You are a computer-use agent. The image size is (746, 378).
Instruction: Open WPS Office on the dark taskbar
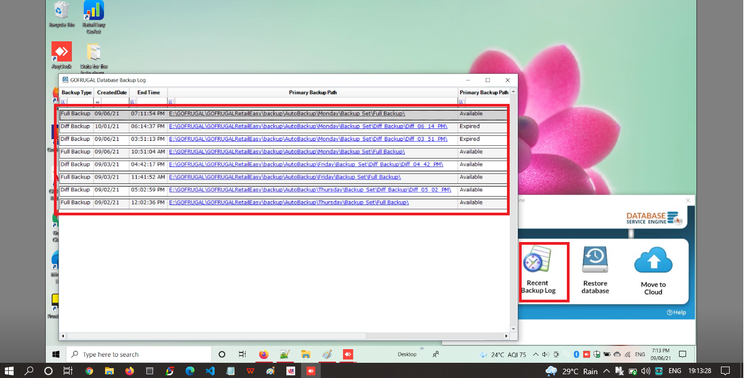click(250, 371)
